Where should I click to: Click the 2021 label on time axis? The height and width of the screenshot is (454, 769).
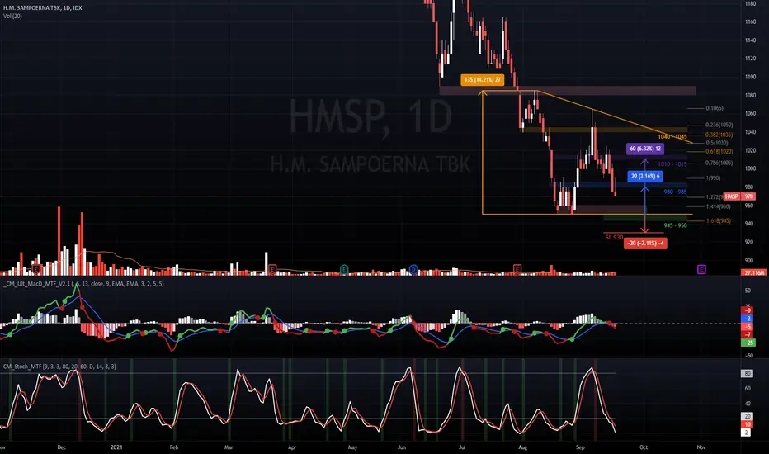tap(116, 447)
